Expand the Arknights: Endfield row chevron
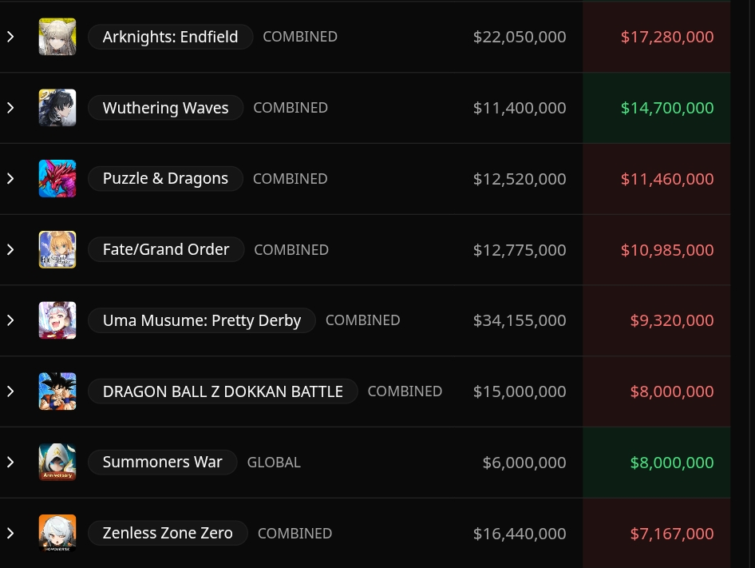This screenshot has width=755, height=568. 10,37
